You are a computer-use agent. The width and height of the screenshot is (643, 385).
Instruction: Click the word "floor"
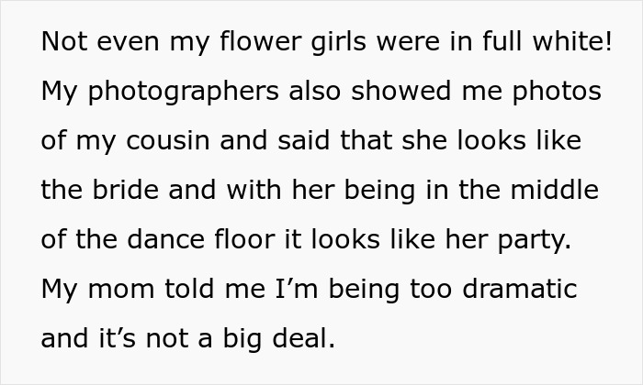pos(245,241)
